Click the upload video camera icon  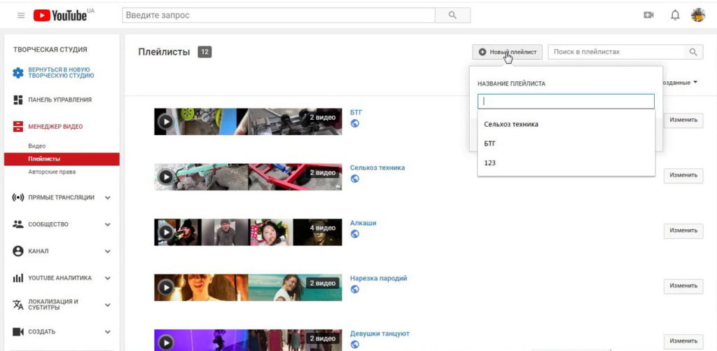[648, 15]
